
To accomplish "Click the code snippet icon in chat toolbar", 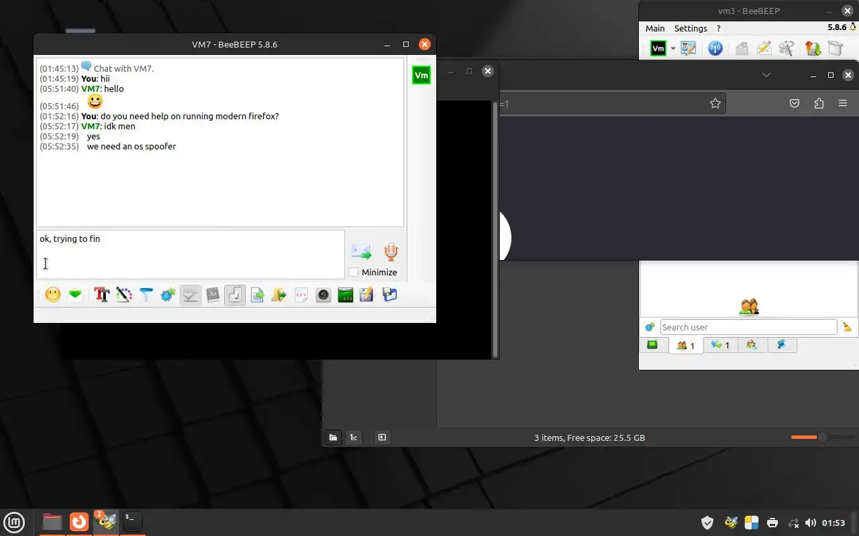I will [301, 295].
